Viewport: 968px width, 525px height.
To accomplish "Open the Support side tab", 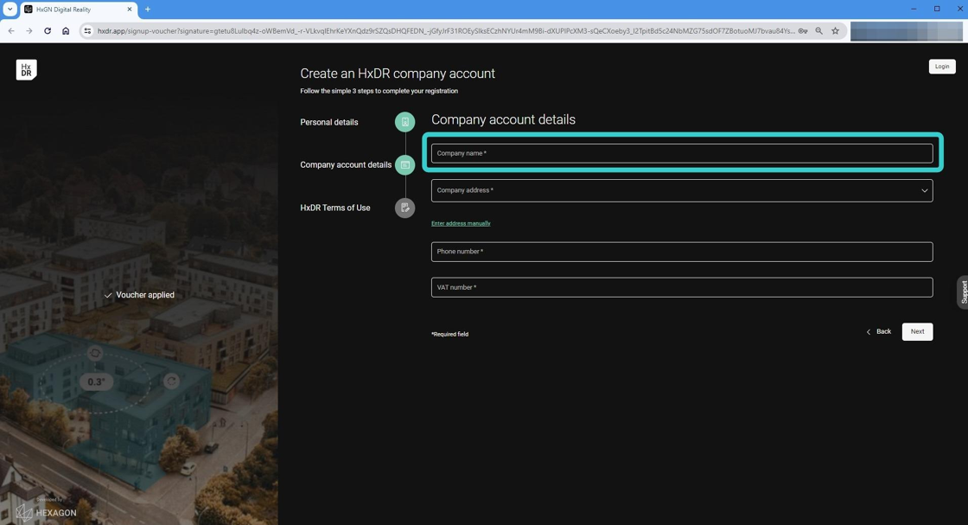I will coord(963,291).
